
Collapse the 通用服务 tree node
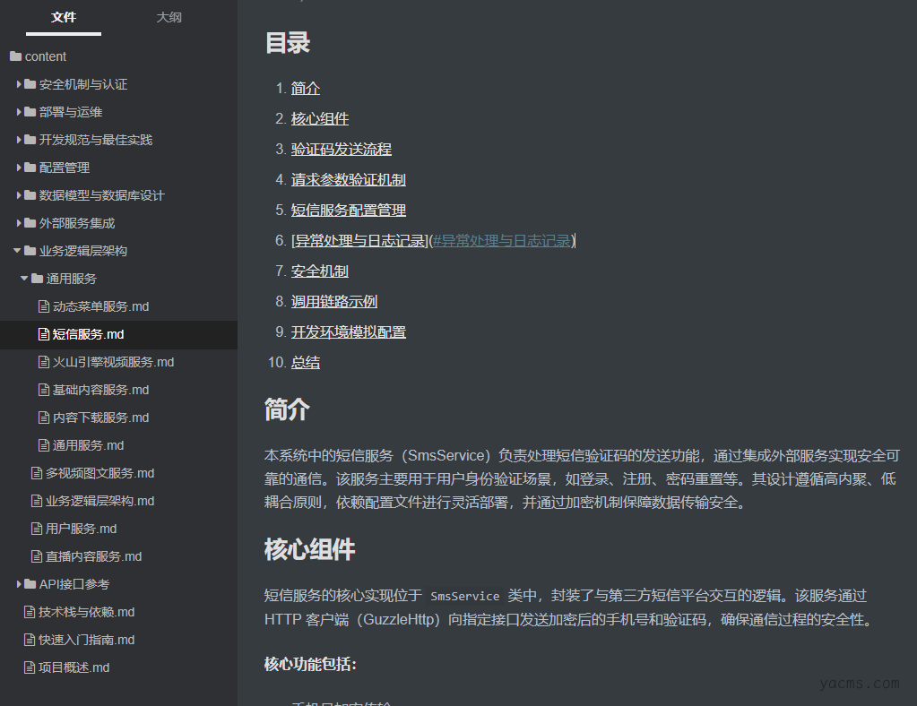(x=25, y=278)
